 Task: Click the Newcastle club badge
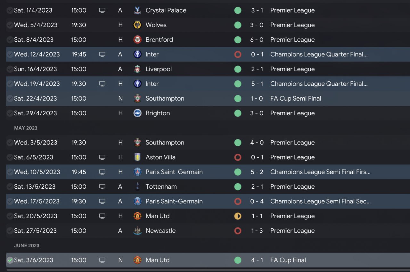[x=137, y=231]
